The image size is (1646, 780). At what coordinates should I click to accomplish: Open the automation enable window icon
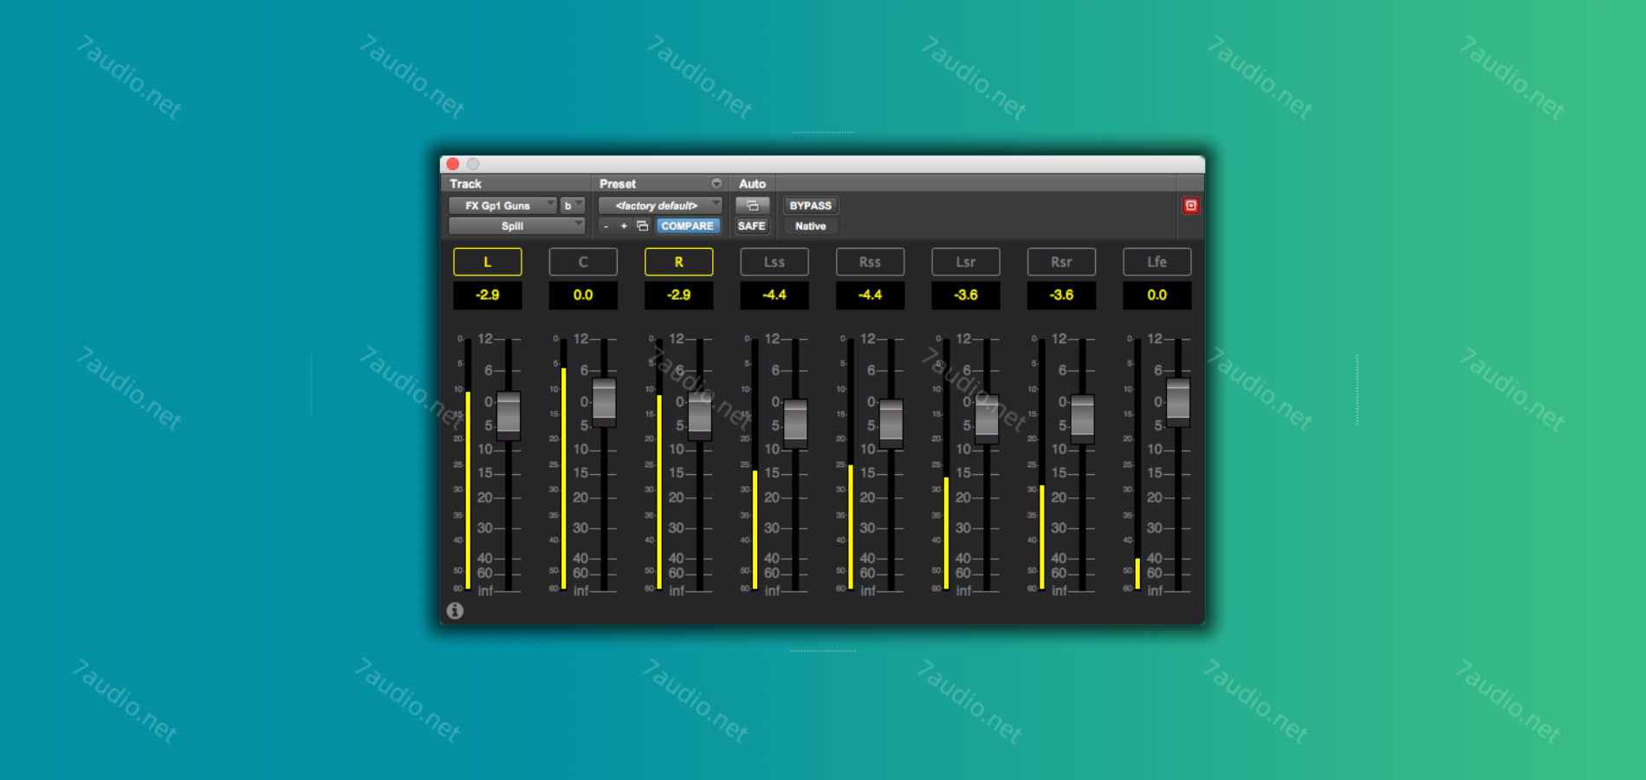752,205
